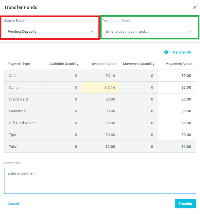
Task: Edit the Tips movement value cell
Action: point(177,135)
